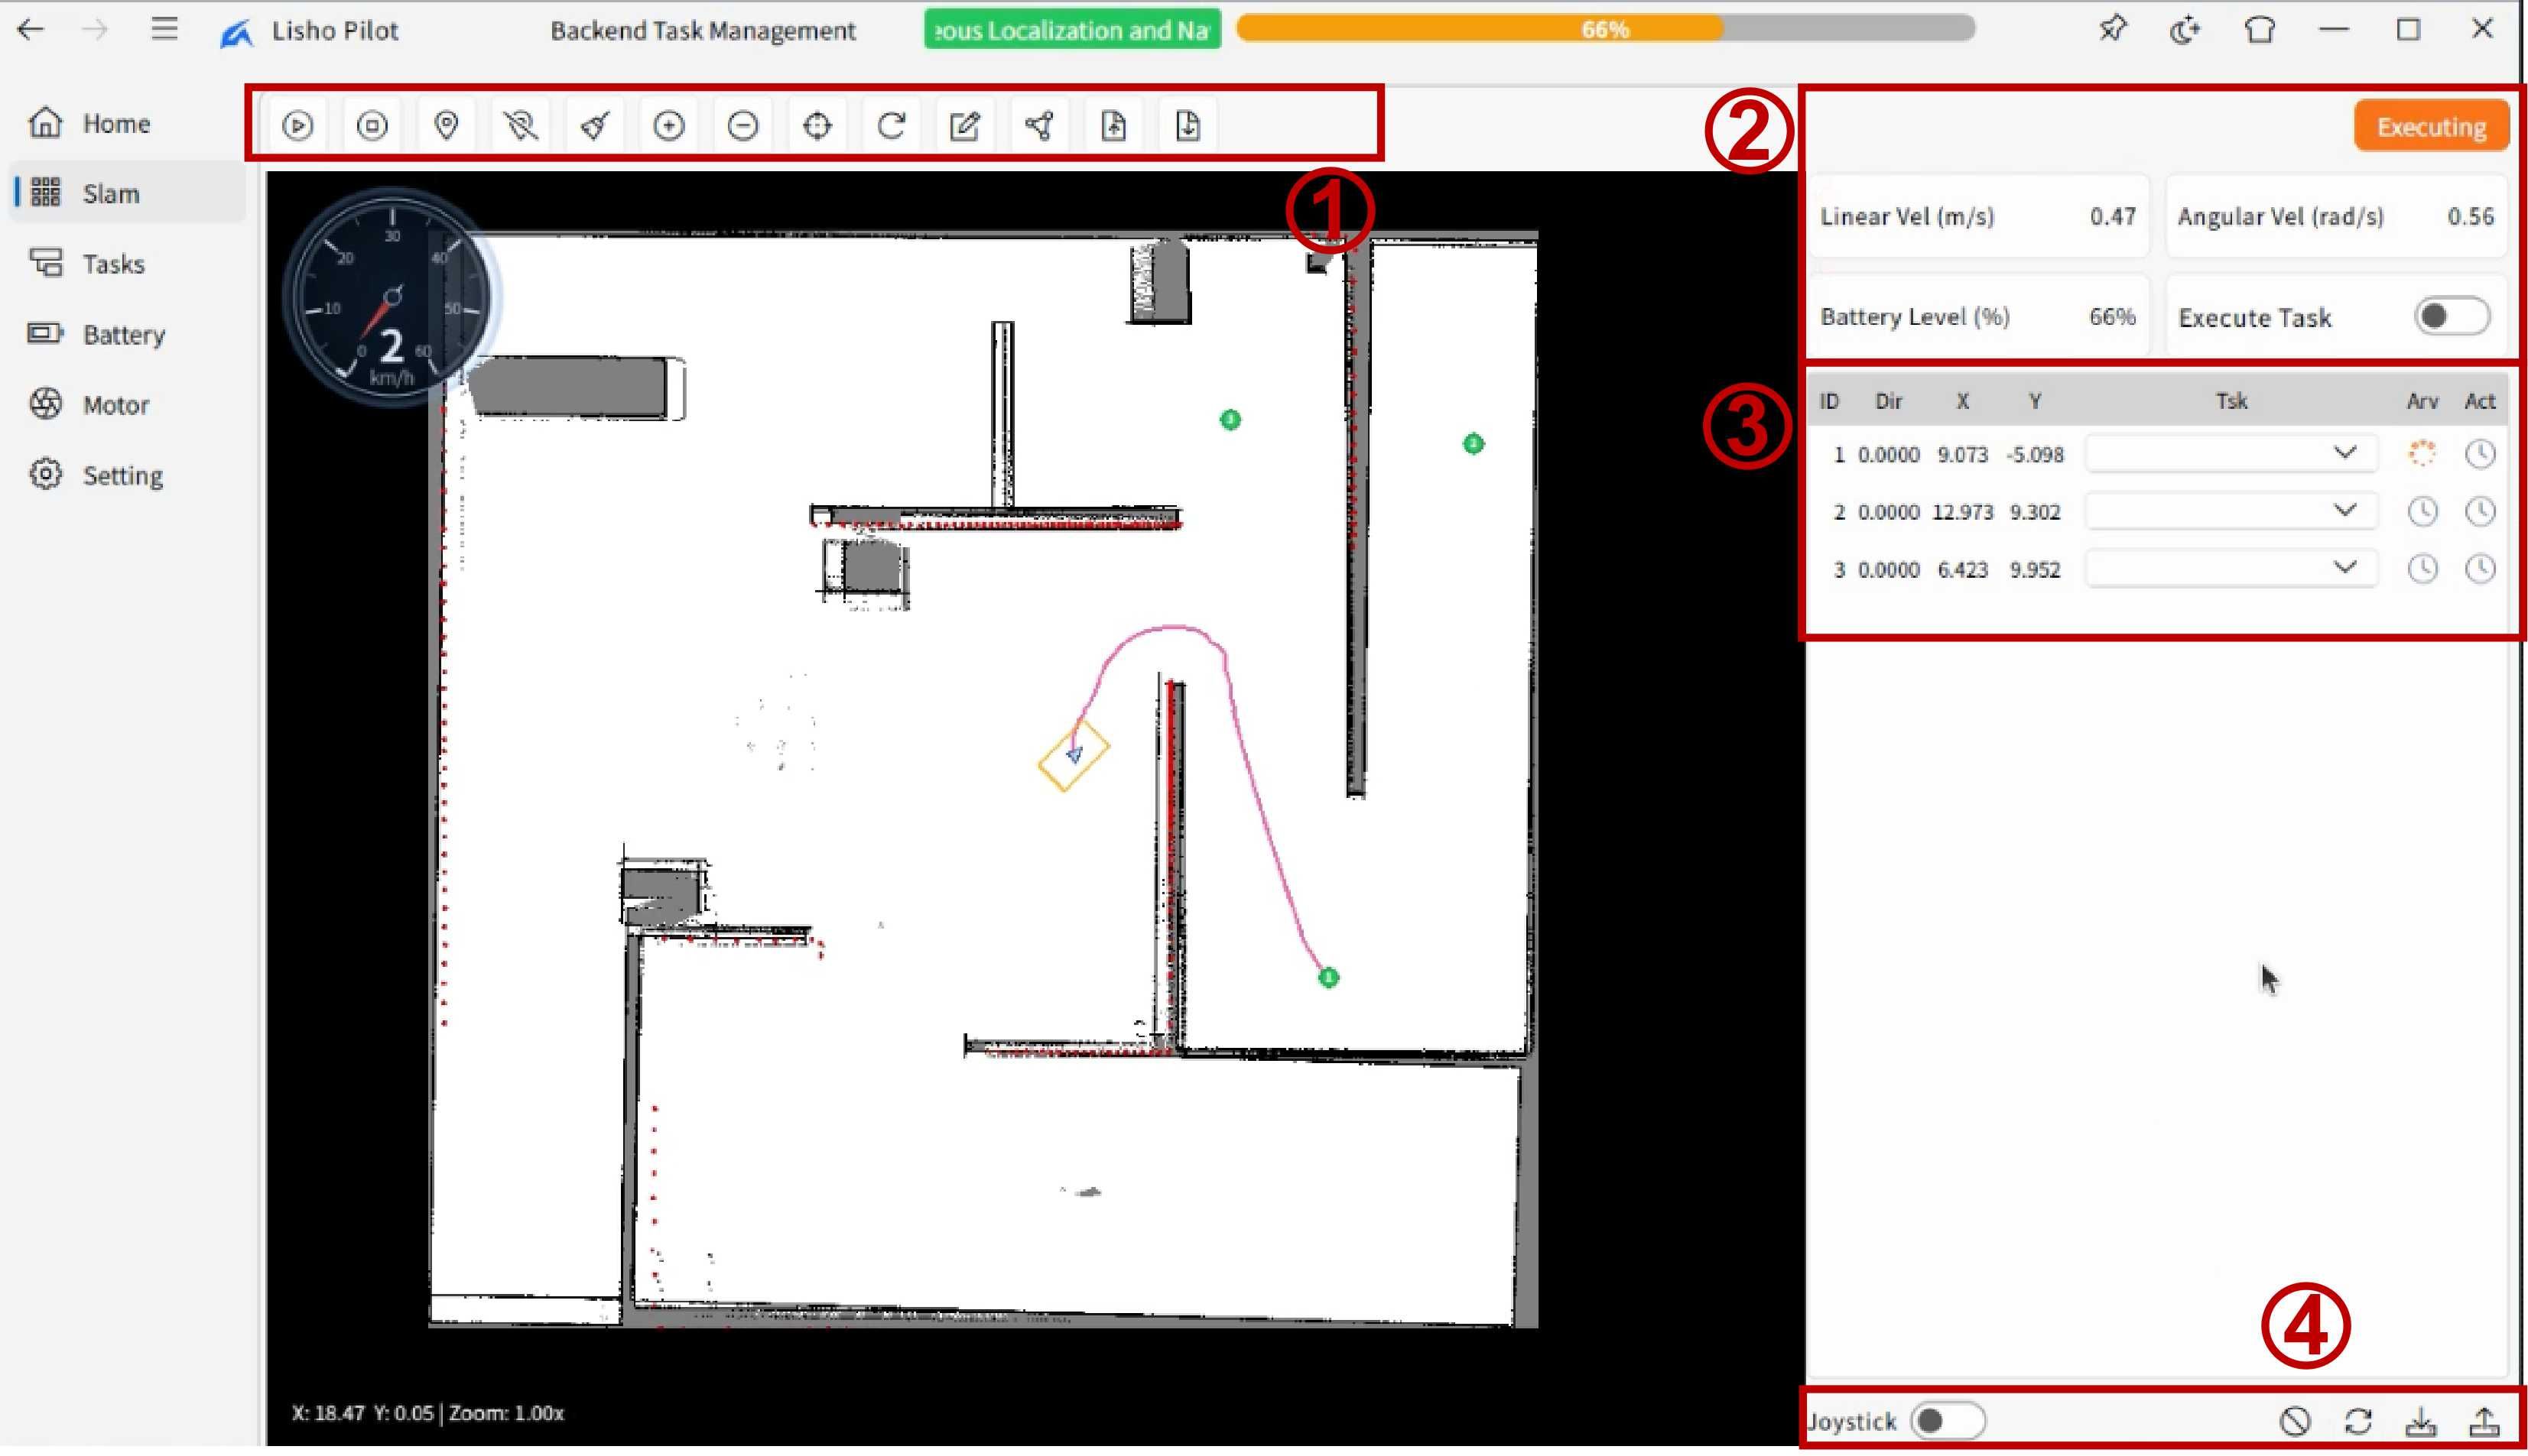Open the hamburger menu icon
2528x1456 pixels.
point(164,29)
